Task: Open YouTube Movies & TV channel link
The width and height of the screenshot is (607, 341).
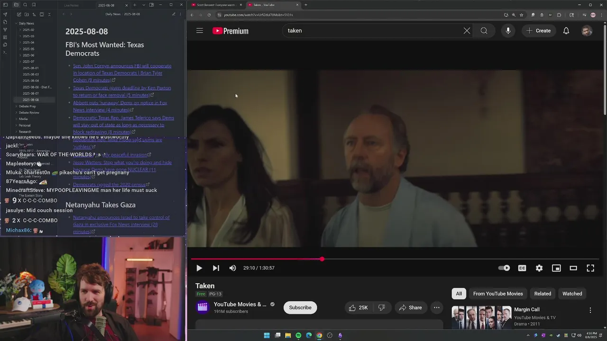Action: 240,305
